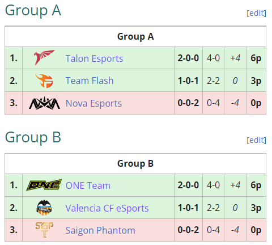Edit the Group A section
The image size is (272, 245).
click(257, 13)
